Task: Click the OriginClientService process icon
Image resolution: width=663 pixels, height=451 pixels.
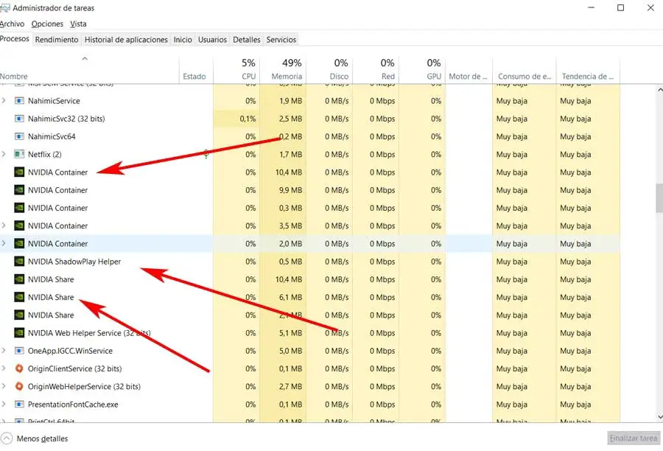Action: pyautogui.click(x=19, y=368)
